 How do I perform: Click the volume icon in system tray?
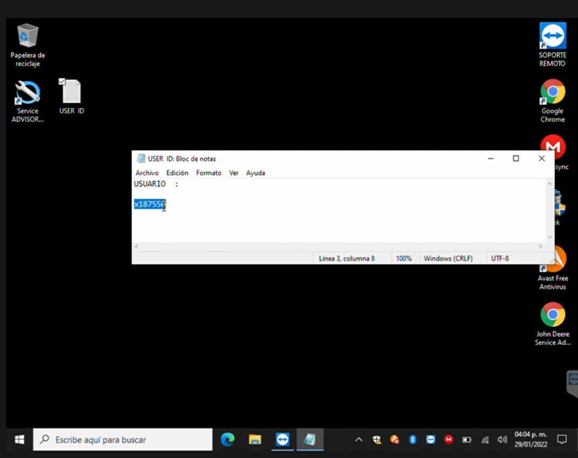coord(502,440)
